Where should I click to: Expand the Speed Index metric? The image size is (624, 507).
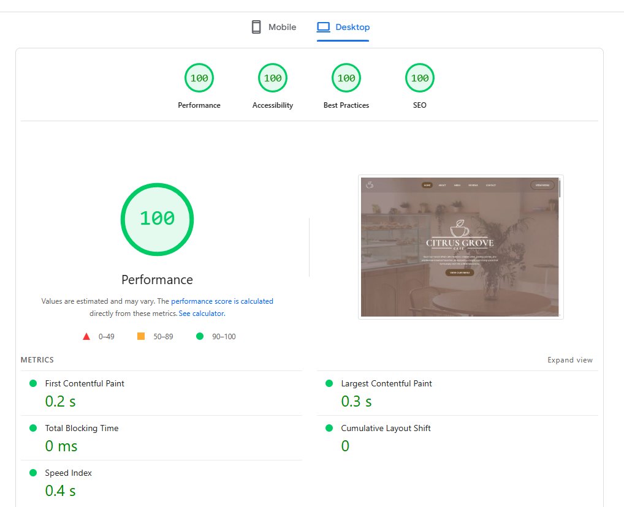pyautogui.click(x=68, y=473)
